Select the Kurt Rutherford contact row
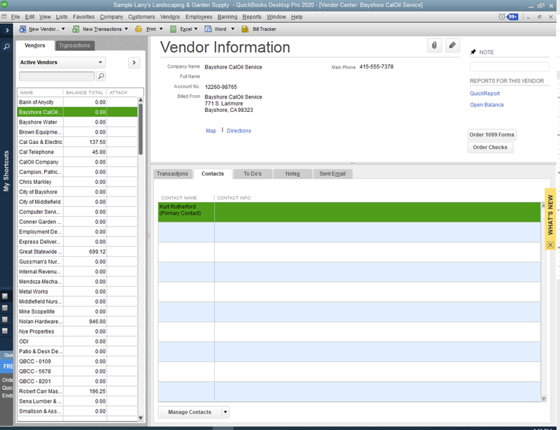The height and width of the screenshot is (430, 560). click(349, 212)
